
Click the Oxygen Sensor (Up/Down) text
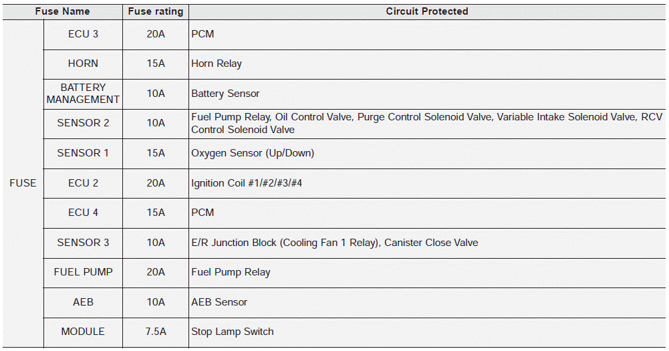(x=253, y=153)
